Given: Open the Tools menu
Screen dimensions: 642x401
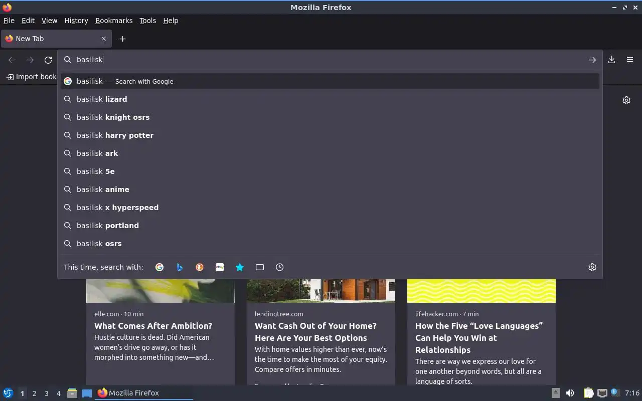Looking at the screenshot, I should point(147,21).
